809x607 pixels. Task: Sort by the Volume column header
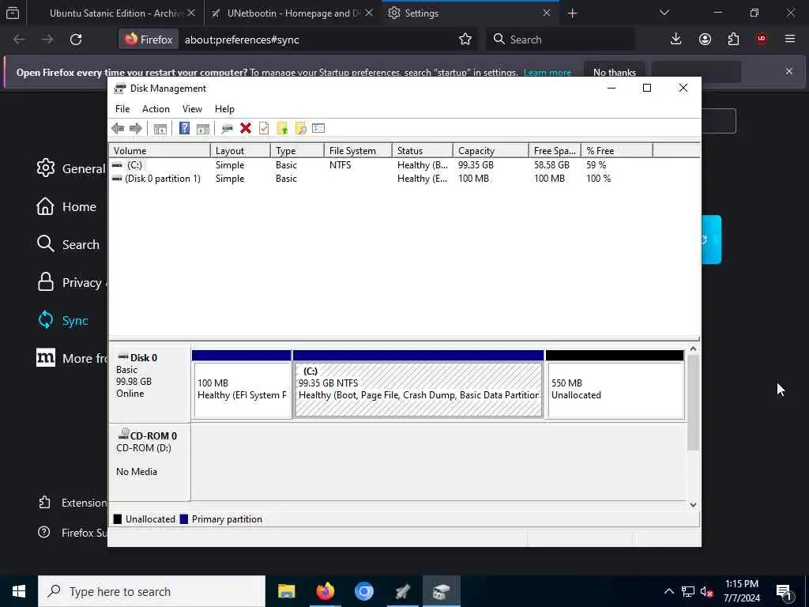click(160, 151)
